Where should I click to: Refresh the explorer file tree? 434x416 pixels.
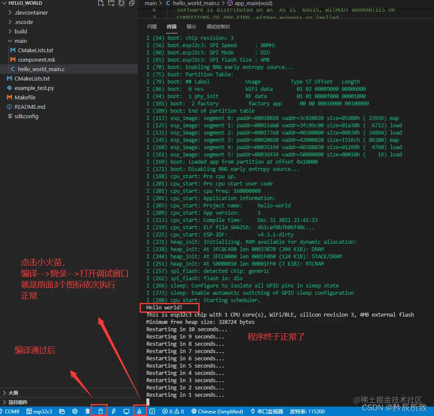121,3
